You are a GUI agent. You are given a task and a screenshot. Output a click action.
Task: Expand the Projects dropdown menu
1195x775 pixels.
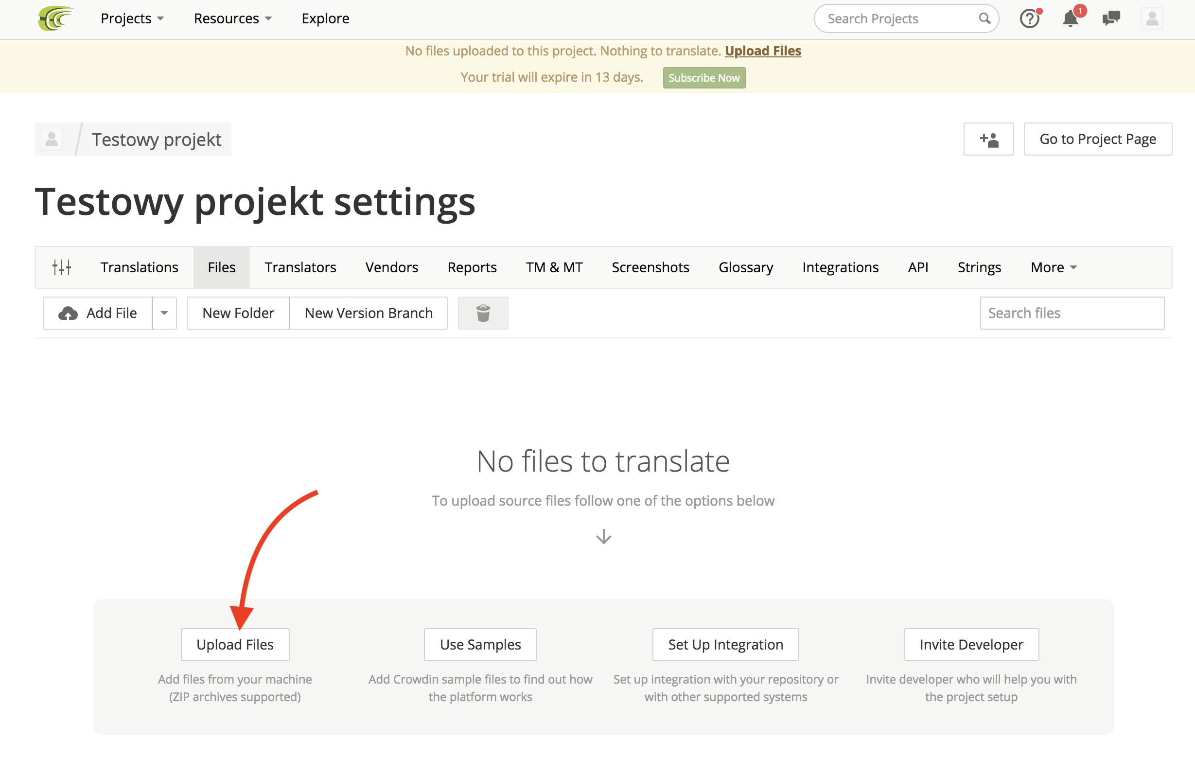coord(132,18)
